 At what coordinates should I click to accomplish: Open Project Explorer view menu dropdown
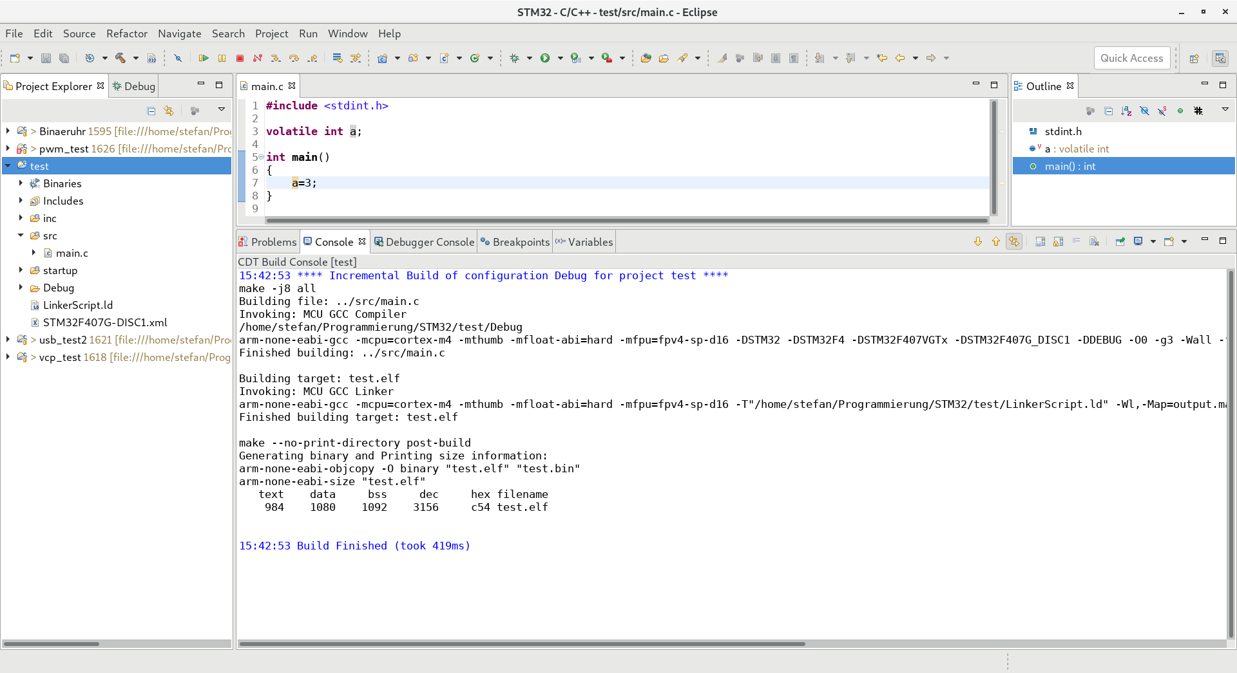tap(222, 109)
